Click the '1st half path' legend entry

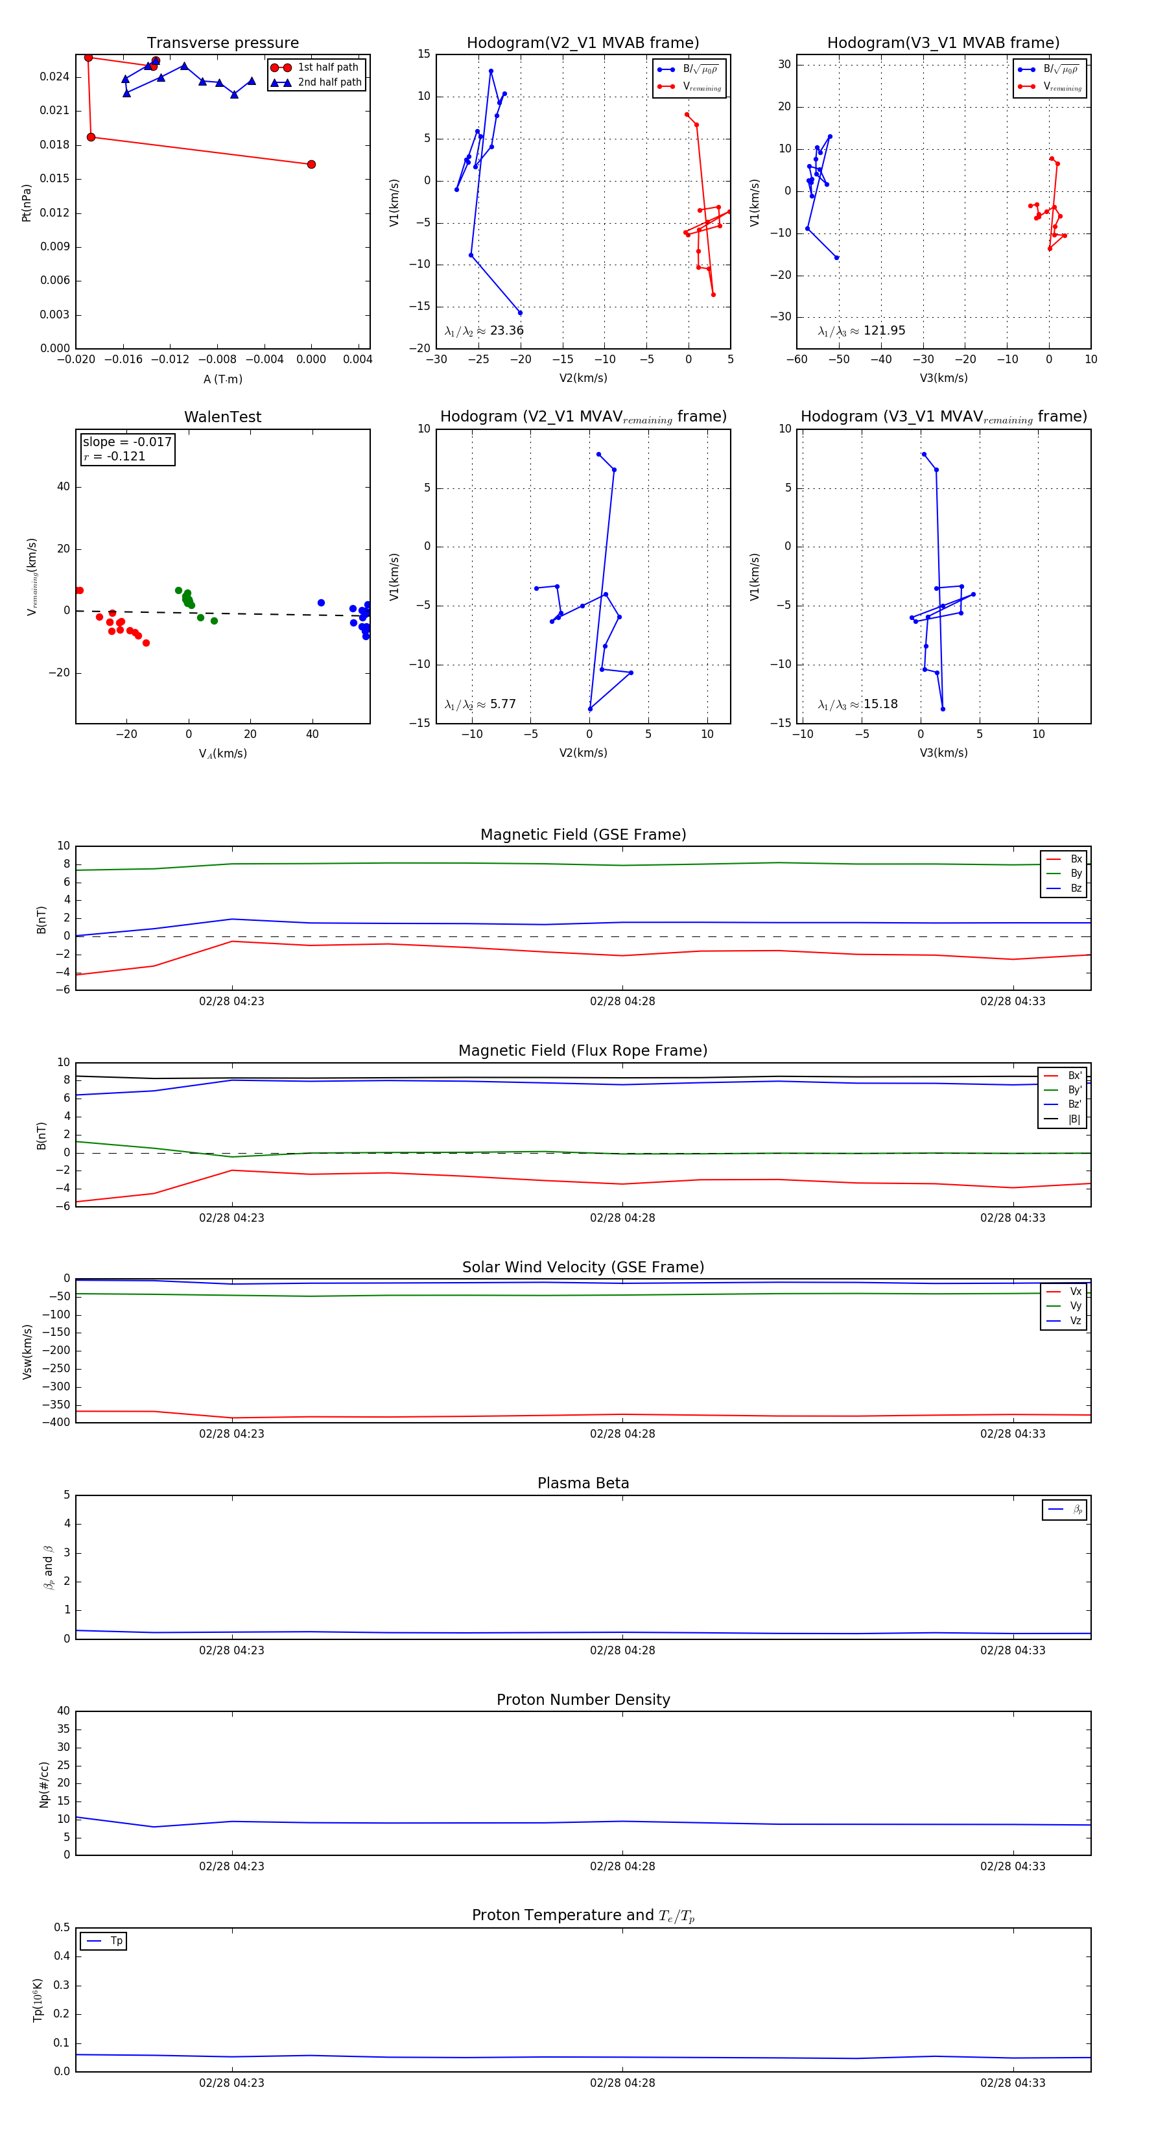pyautogui.click(x=316, y=67)
